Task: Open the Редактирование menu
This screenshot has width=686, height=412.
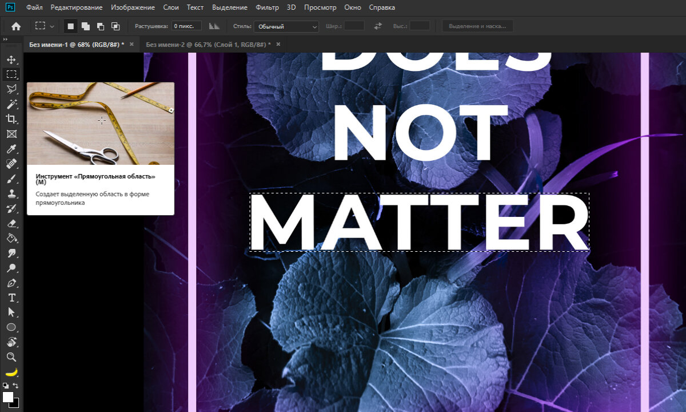Action: pos(77,7)
